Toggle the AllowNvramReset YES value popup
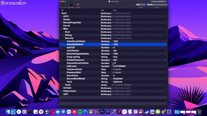Image resolution: width=207 pixels, height=116 pixels. coord(166,41)
